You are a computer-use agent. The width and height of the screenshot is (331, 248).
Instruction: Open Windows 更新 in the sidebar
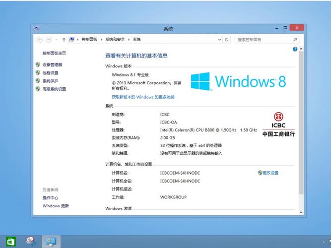[x=56, y=206]
